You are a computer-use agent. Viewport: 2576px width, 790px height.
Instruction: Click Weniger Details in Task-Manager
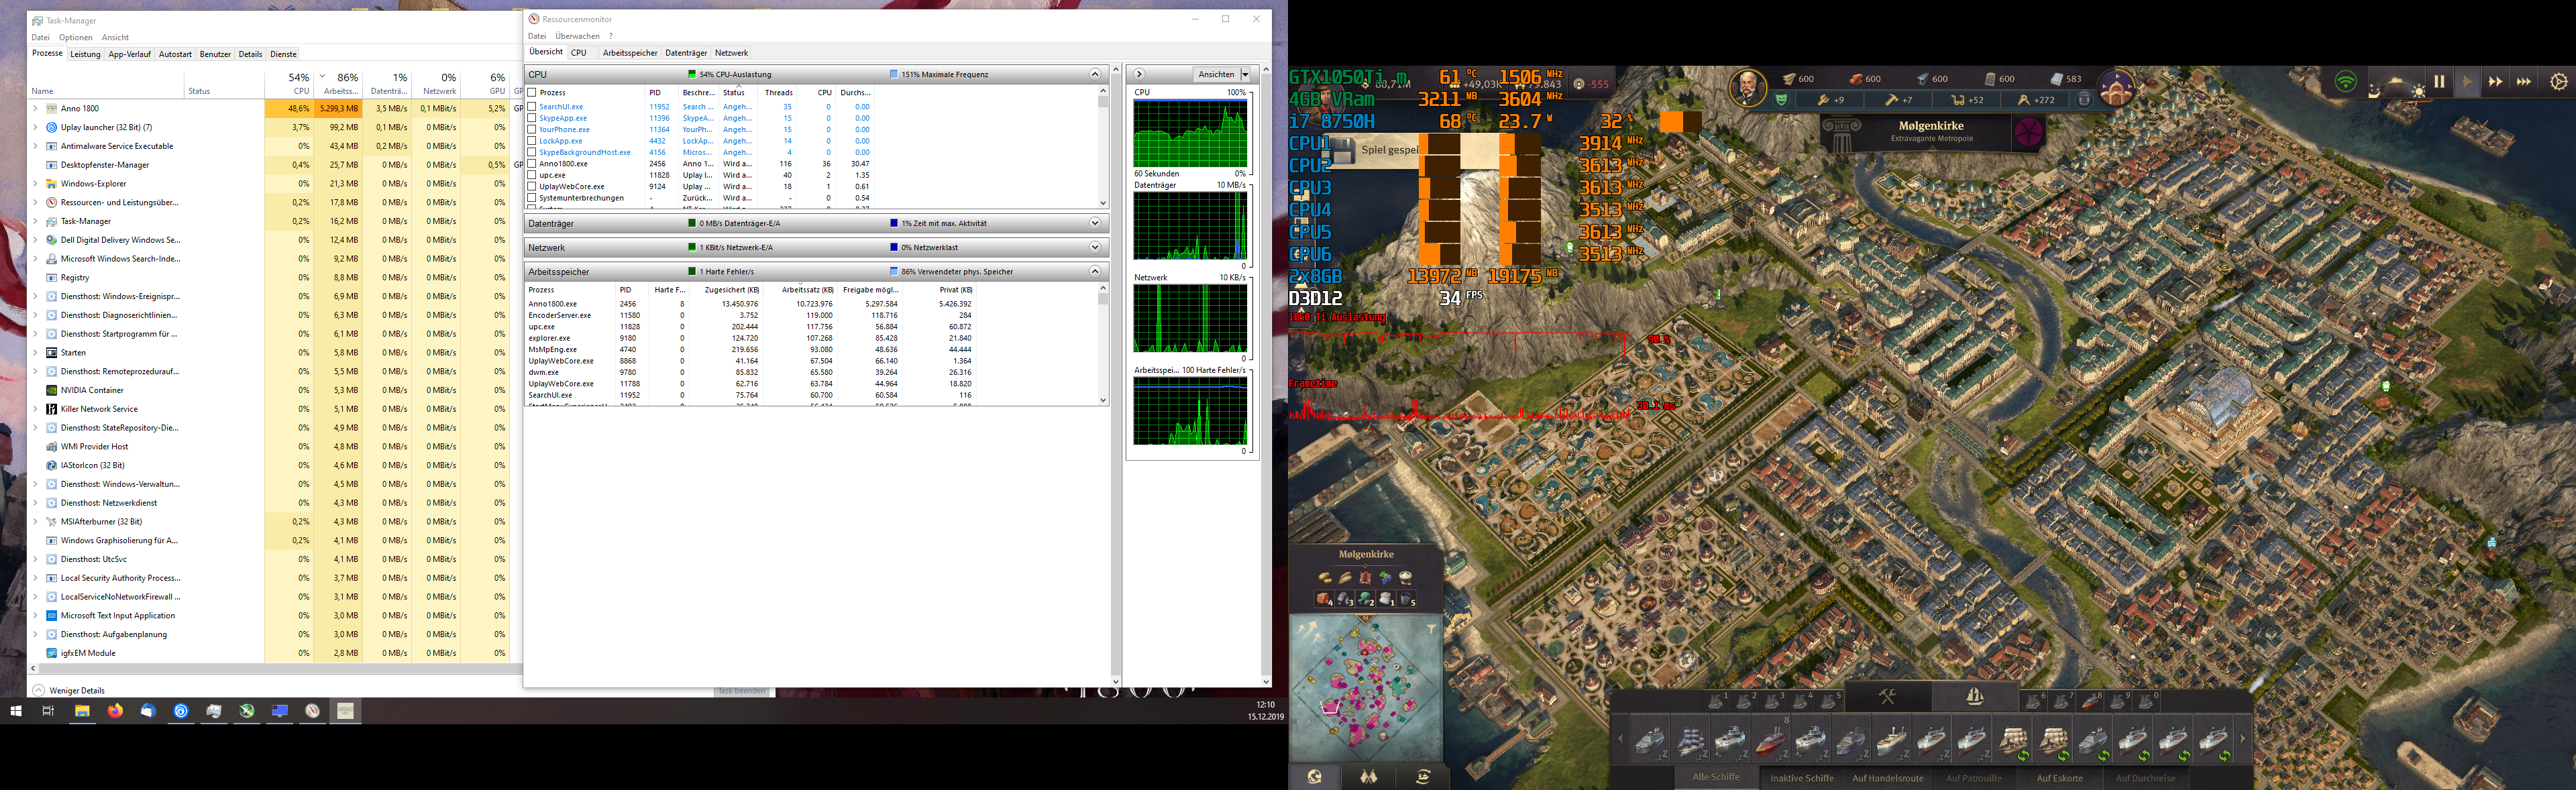(77, 689)
